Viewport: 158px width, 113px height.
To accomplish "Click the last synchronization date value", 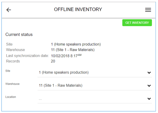I will pos(66,56).
